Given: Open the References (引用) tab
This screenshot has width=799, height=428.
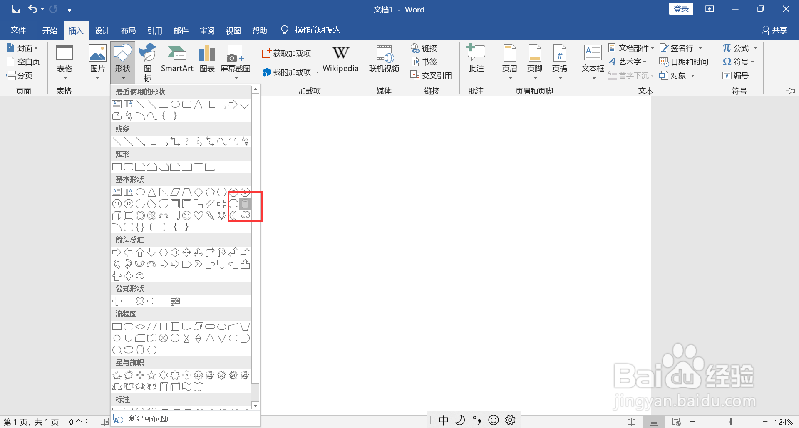Looking at the screenshot, I should [x=154, y=30].
